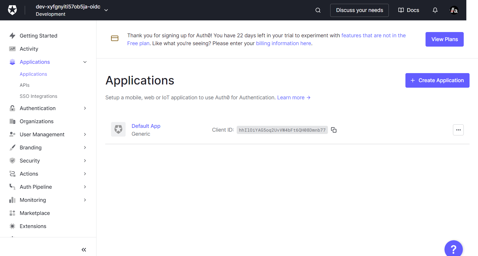Expand the User Management section
This screenshot has width=478, height=256.
click(x=85, y=135)
